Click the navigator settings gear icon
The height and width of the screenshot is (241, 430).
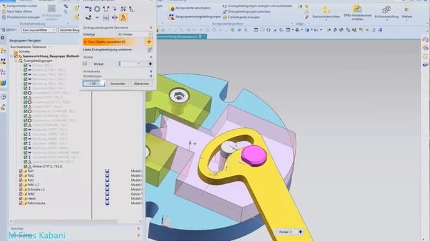pyautogui.click(x=3, y=37)
